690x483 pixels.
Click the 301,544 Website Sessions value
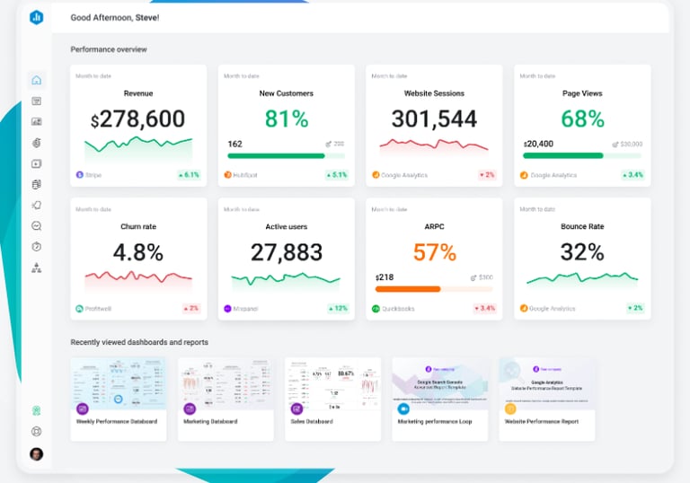click(x=434, y=119)
